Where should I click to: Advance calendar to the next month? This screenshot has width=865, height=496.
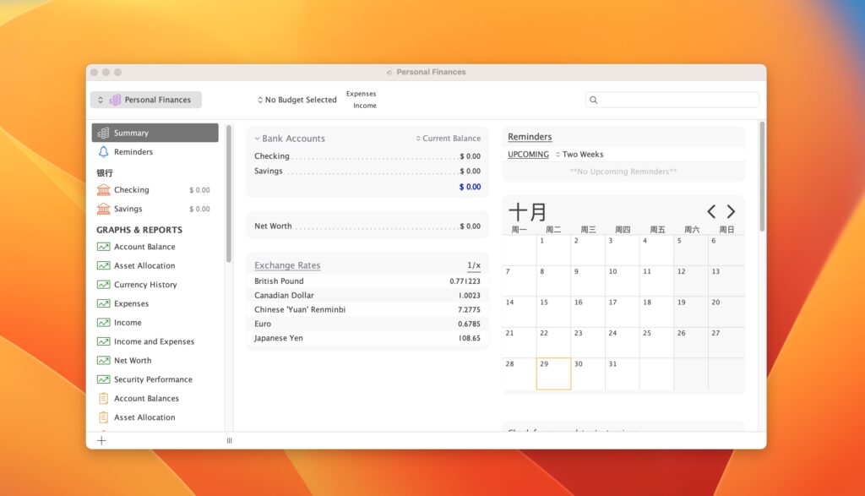pyautogui.click(x=731, y=212)
